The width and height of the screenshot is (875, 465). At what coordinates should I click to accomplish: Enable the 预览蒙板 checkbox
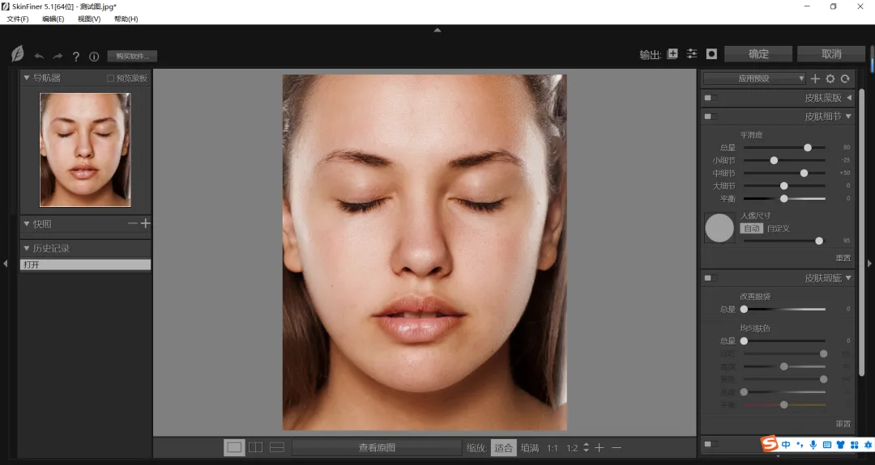coord(110,78)
